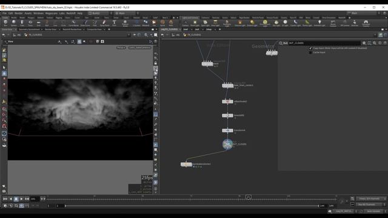Open the Render menu
The height and width of the screenshot is (218, 388).
click(x=19, y=13)
